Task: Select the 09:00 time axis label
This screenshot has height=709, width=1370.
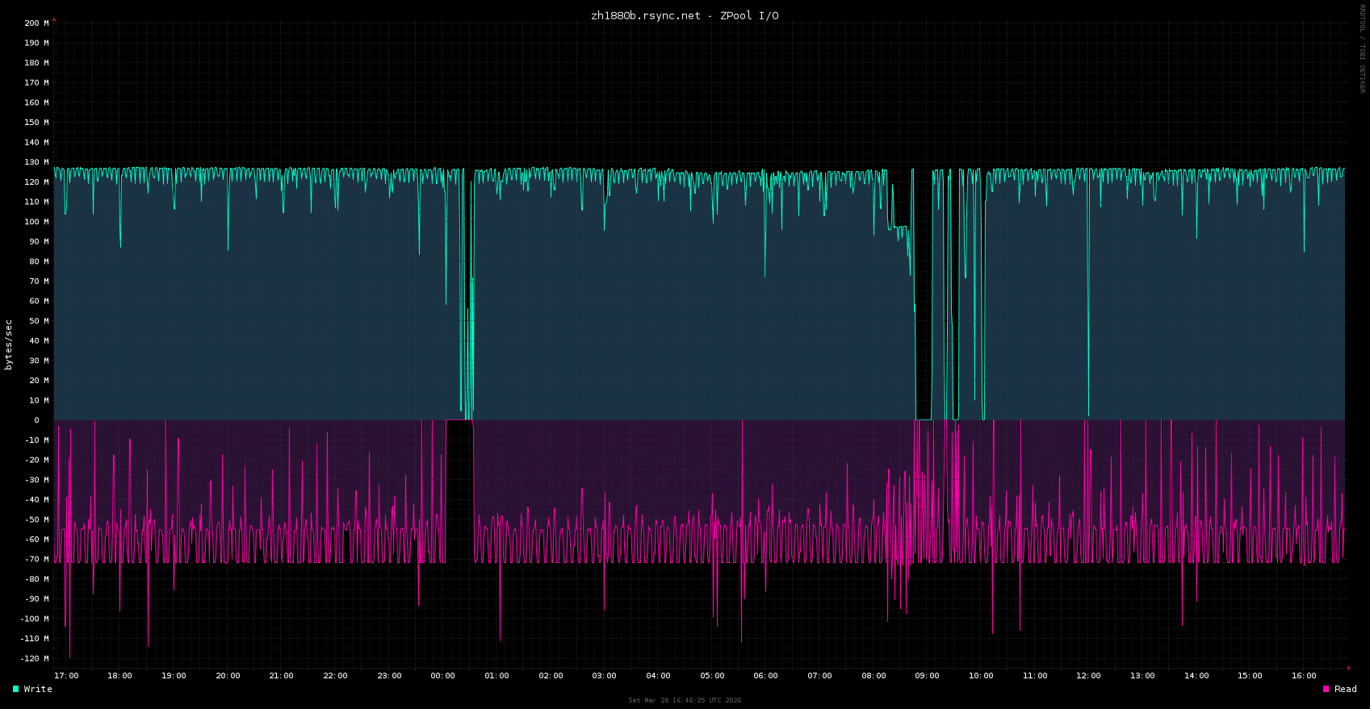Action: click(927, 676)
